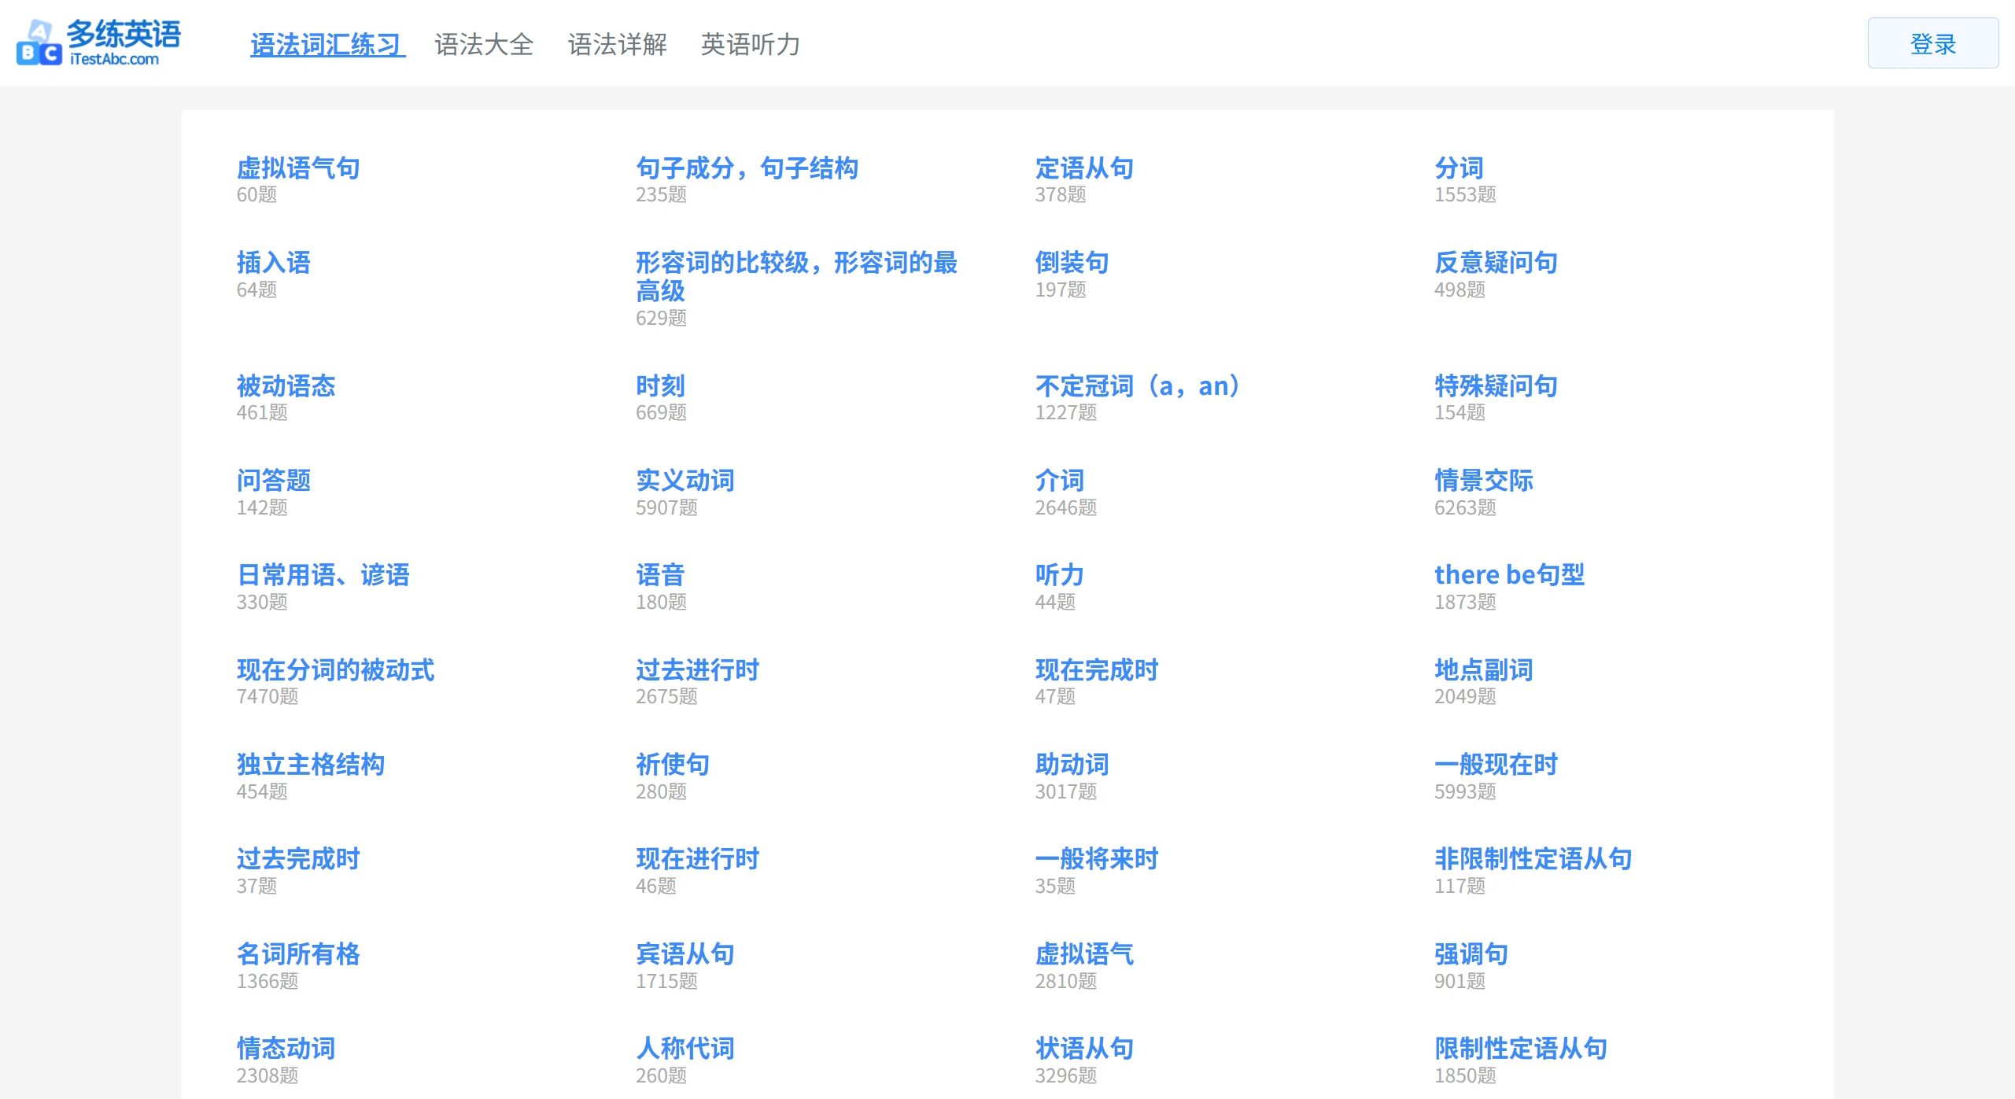The width and height of the screenshot is (2015, 1099).
Task: Select the 状语从句 category
Action: click(1084, 1049)
